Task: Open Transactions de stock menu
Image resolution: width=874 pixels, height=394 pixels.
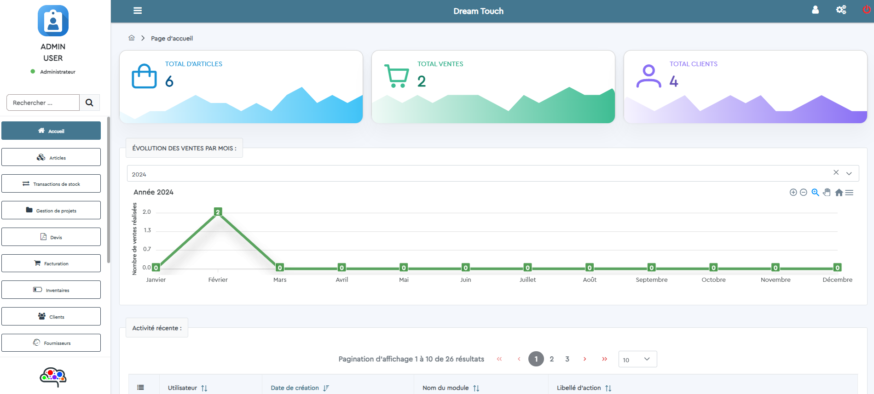Action: click(x=51, y=183)
